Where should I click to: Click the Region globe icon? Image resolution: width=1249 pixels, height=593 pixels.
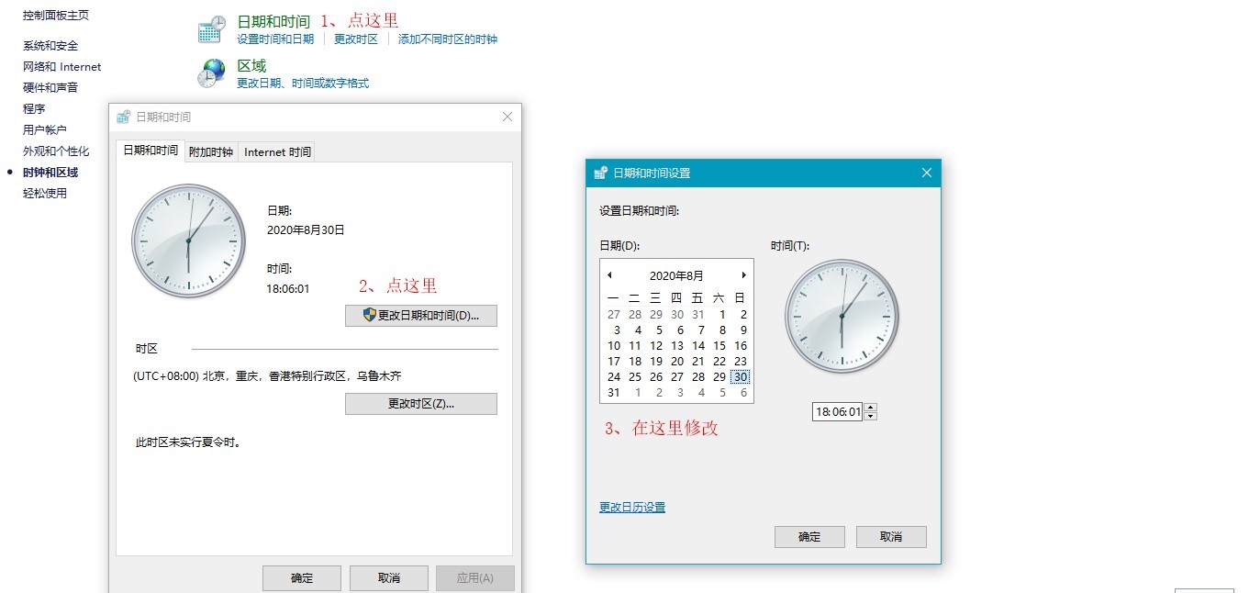click(x=212, y=73)
